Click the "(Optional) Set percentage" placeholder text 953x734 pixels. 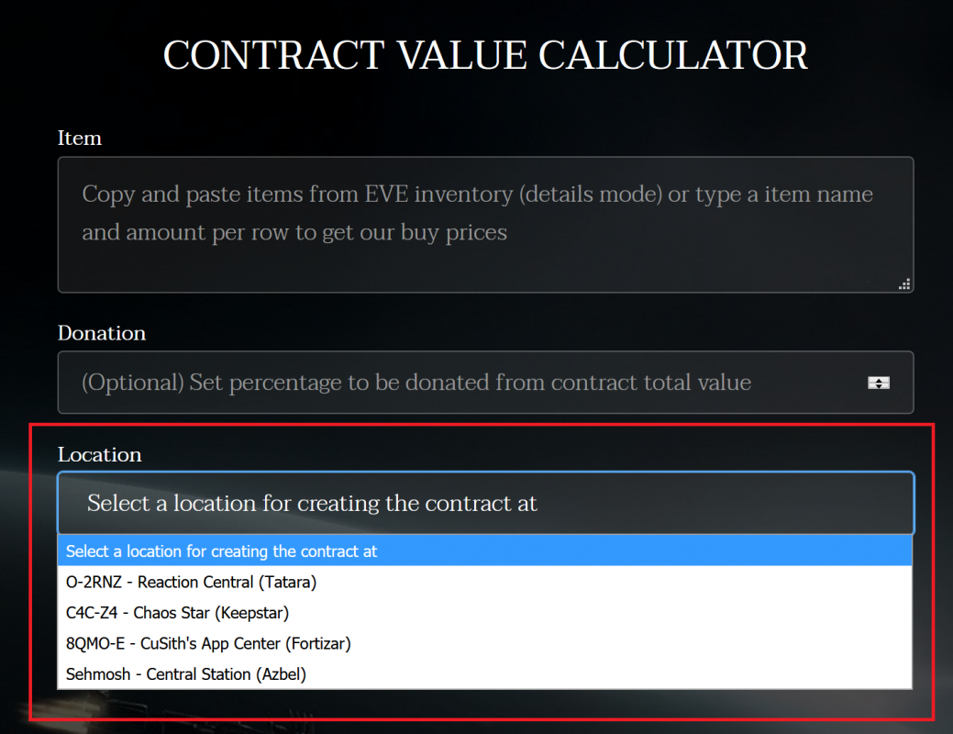(x=416, y=383)
